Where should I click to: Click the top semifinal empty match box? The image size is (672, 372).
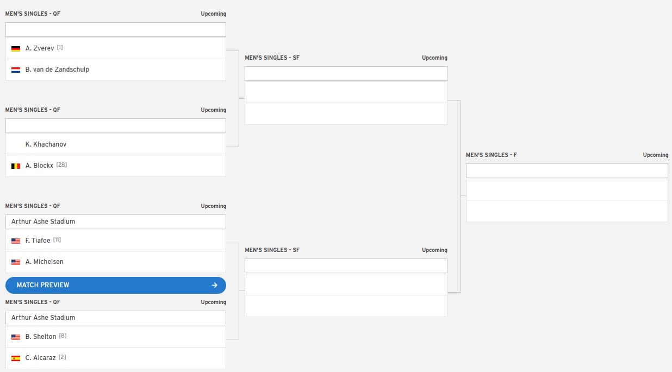point(346,103)
